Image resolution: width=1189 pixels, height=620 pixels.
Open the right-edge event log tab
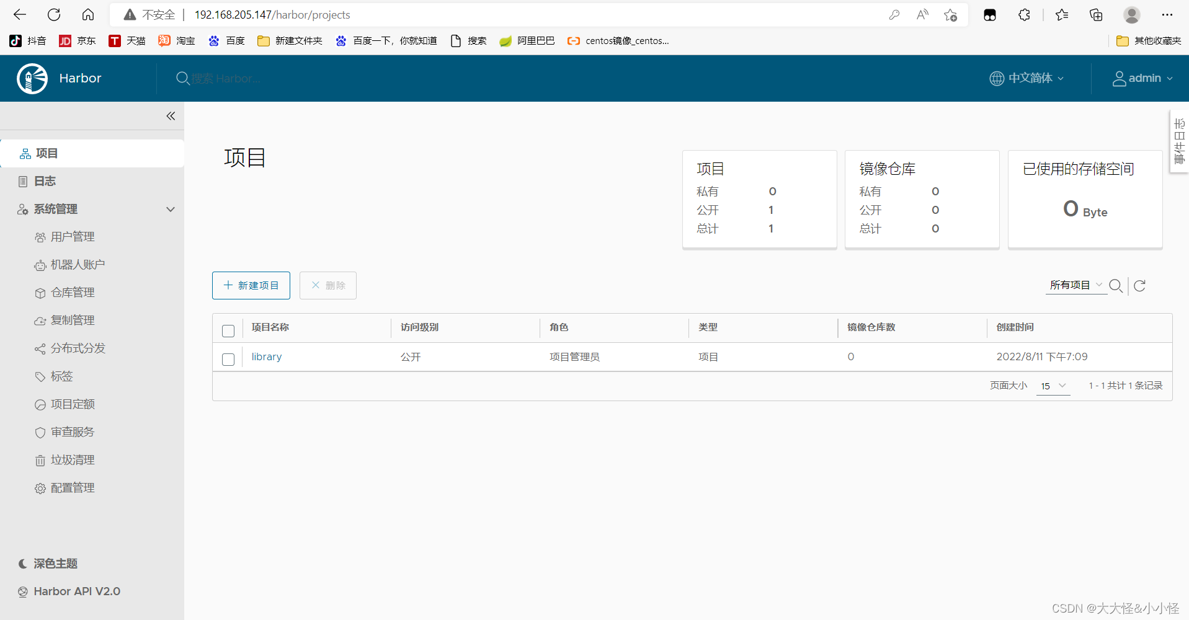tap(1179, 141)
